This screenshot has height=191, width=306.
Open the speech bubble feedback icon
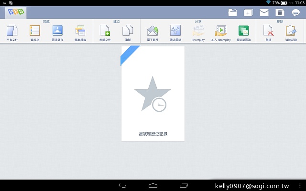click(x=295, y=13)
